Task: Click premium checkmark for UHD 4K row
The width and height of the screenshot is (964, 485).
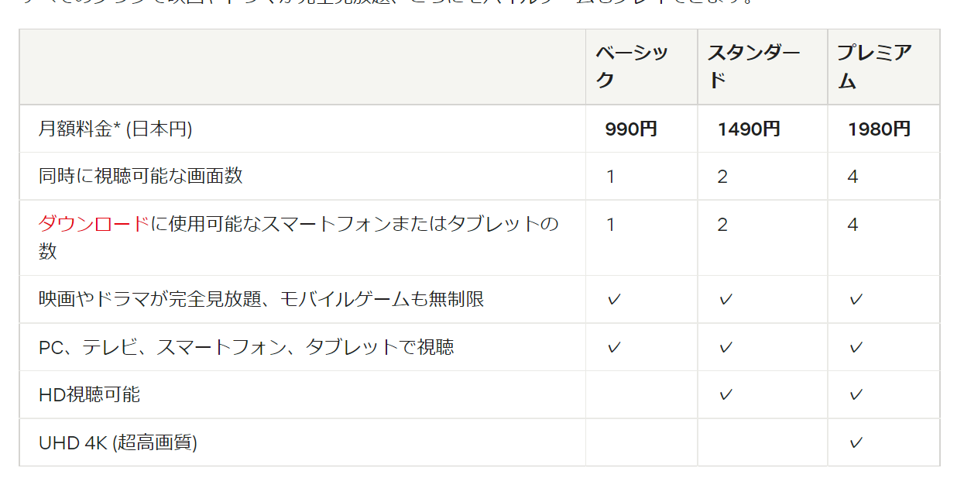Action: click(x=856, y=443)
